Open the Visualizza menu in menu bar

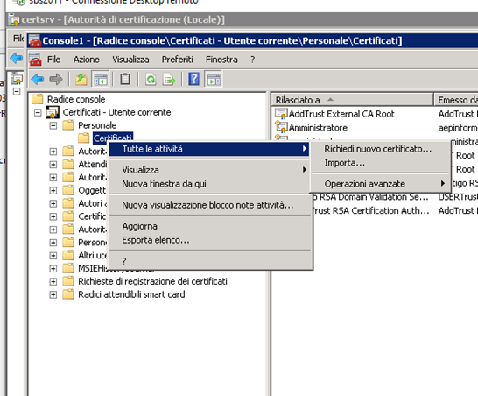[x=130, y=60]
